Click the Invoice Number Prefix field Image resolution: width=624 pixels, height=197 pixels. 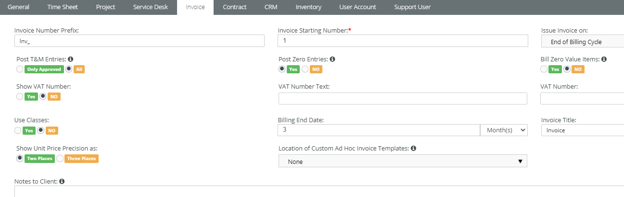(x=140, y=41)
